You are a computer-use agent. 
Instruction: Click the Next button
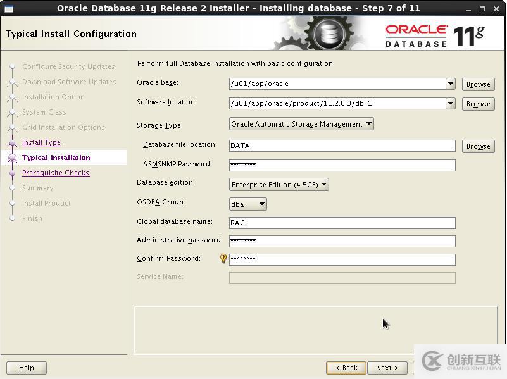click(x=387, y=368)
